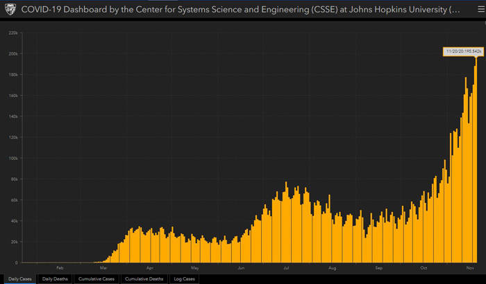View the Cumulative Deaths tab

coord(144,278)
